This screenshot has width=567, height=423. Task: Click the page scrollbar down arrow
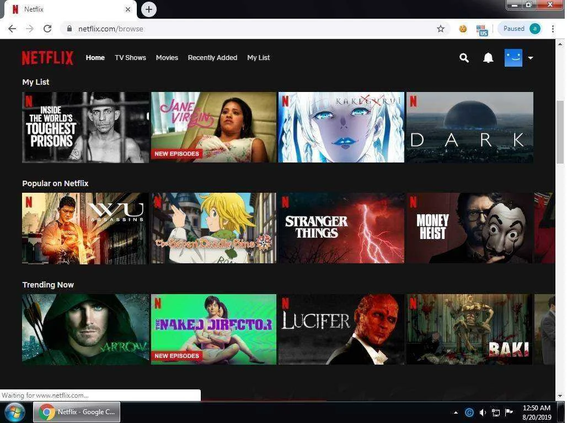point(560,396)
